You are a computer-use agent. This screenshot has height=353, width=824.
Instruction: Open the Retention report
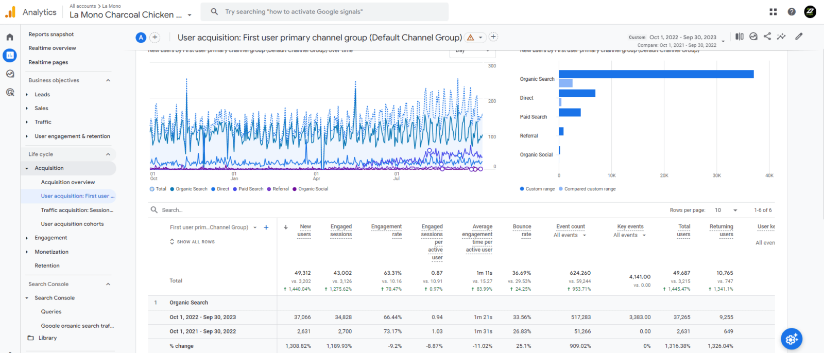click(47, 266)
